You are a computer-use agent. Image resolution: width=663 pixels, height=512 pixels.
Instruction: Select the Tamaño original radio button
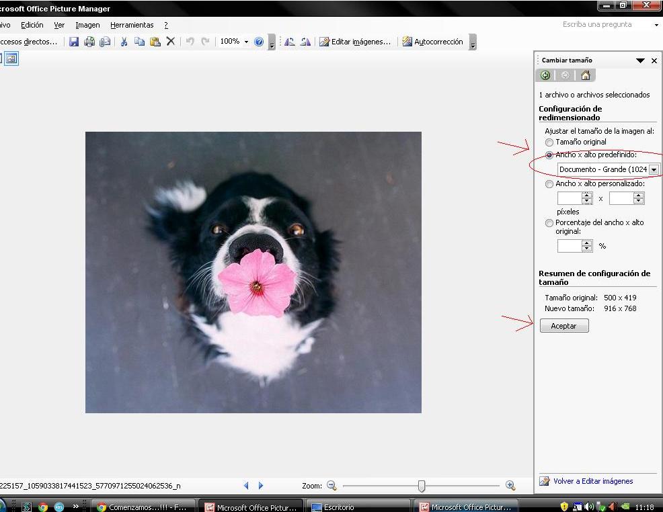click(x=549, y=142)
